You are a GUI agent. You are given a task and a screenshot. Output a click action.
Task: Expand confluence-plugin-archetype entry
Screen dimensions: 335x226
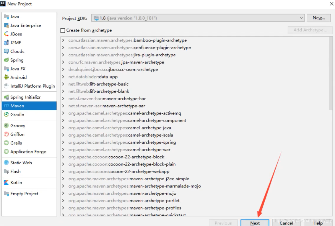point(63,48)
